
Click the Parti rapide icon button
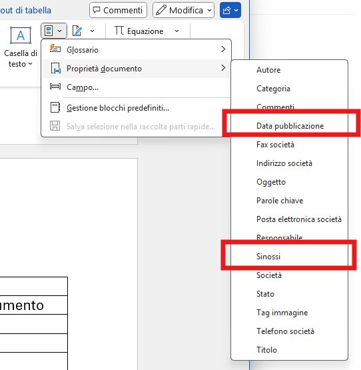tap(54, 31)
